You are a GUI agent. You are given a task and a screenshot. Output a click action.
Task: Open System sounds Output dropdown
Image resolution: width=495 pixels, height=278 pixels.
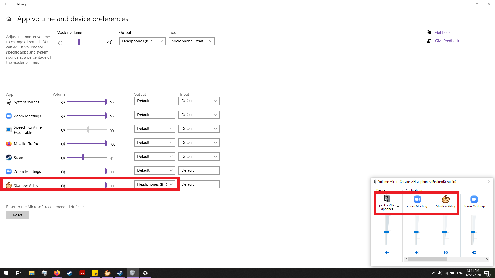point(155,101)
